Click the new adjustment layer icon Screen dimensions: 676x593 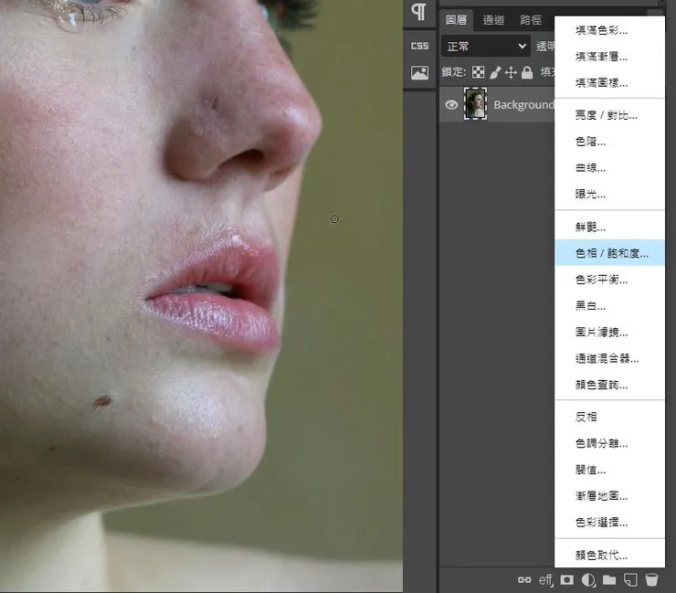click(x=588, y=580)
